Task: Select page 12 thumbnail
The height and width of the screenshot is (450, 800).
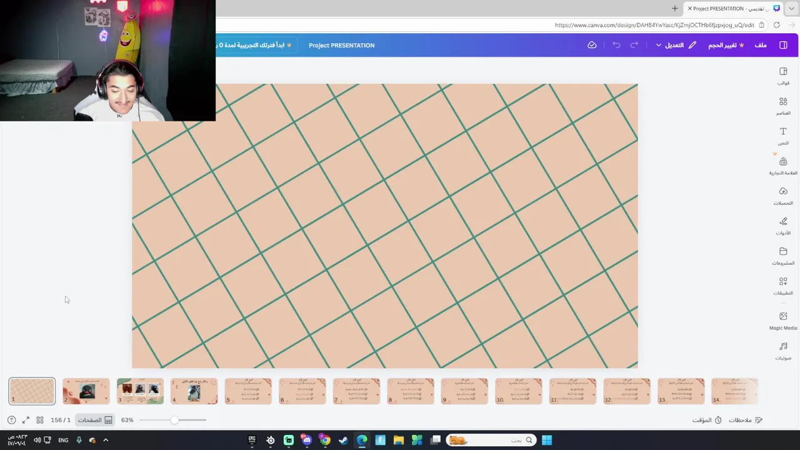Action: tap(627, 391)
